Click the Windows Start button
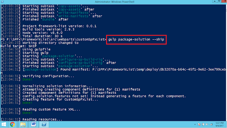This screenshot has width=227, height=128. (4, 124)
